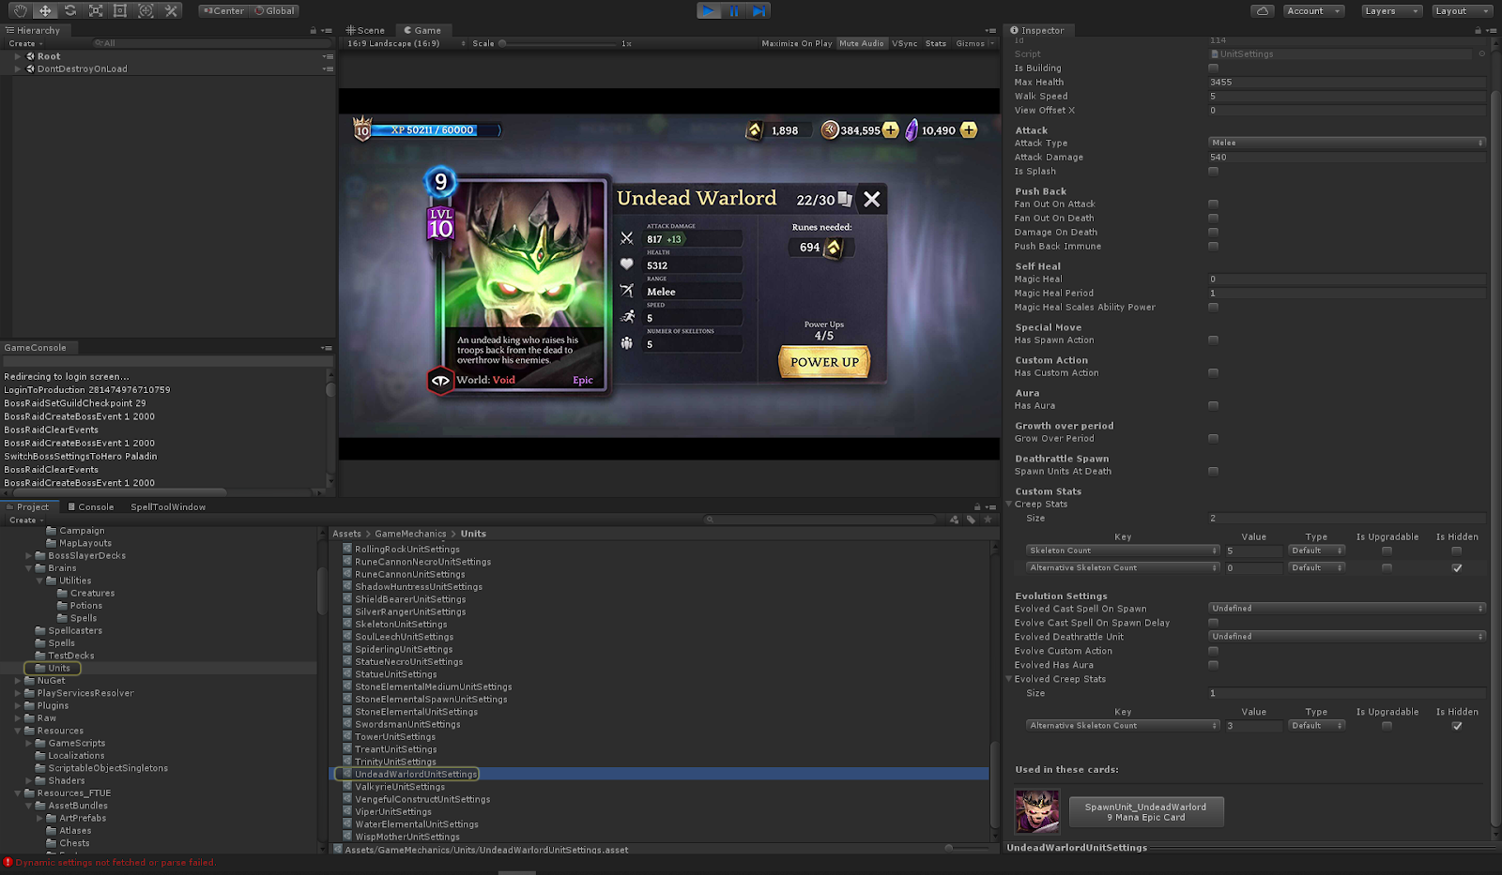
Task: Click the Search by Type icon in Project
Action: click(x=955, y=520)
